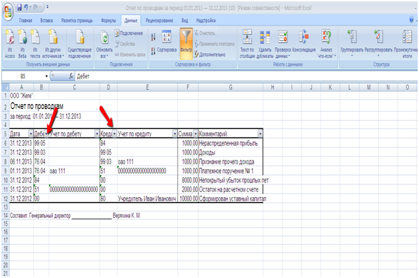
Task: Open the Sort dialog button
Action: (x=166, y=40)
